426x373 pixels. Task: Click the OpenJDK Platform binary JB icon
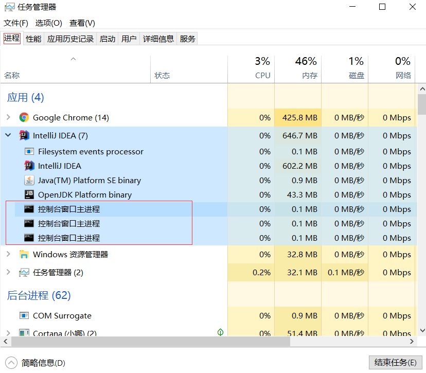(x=29, y=194)
